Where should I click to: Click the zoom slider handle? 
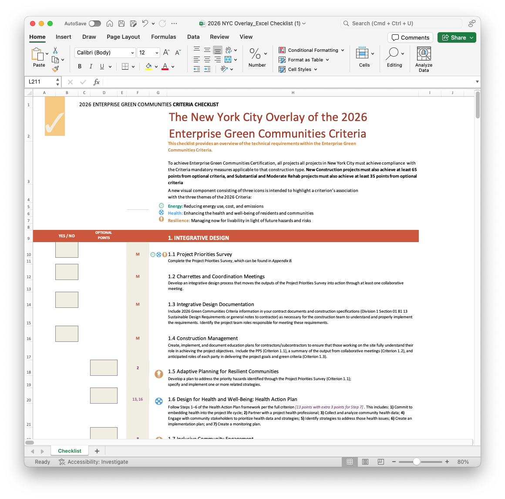click(x=417, y=462)
